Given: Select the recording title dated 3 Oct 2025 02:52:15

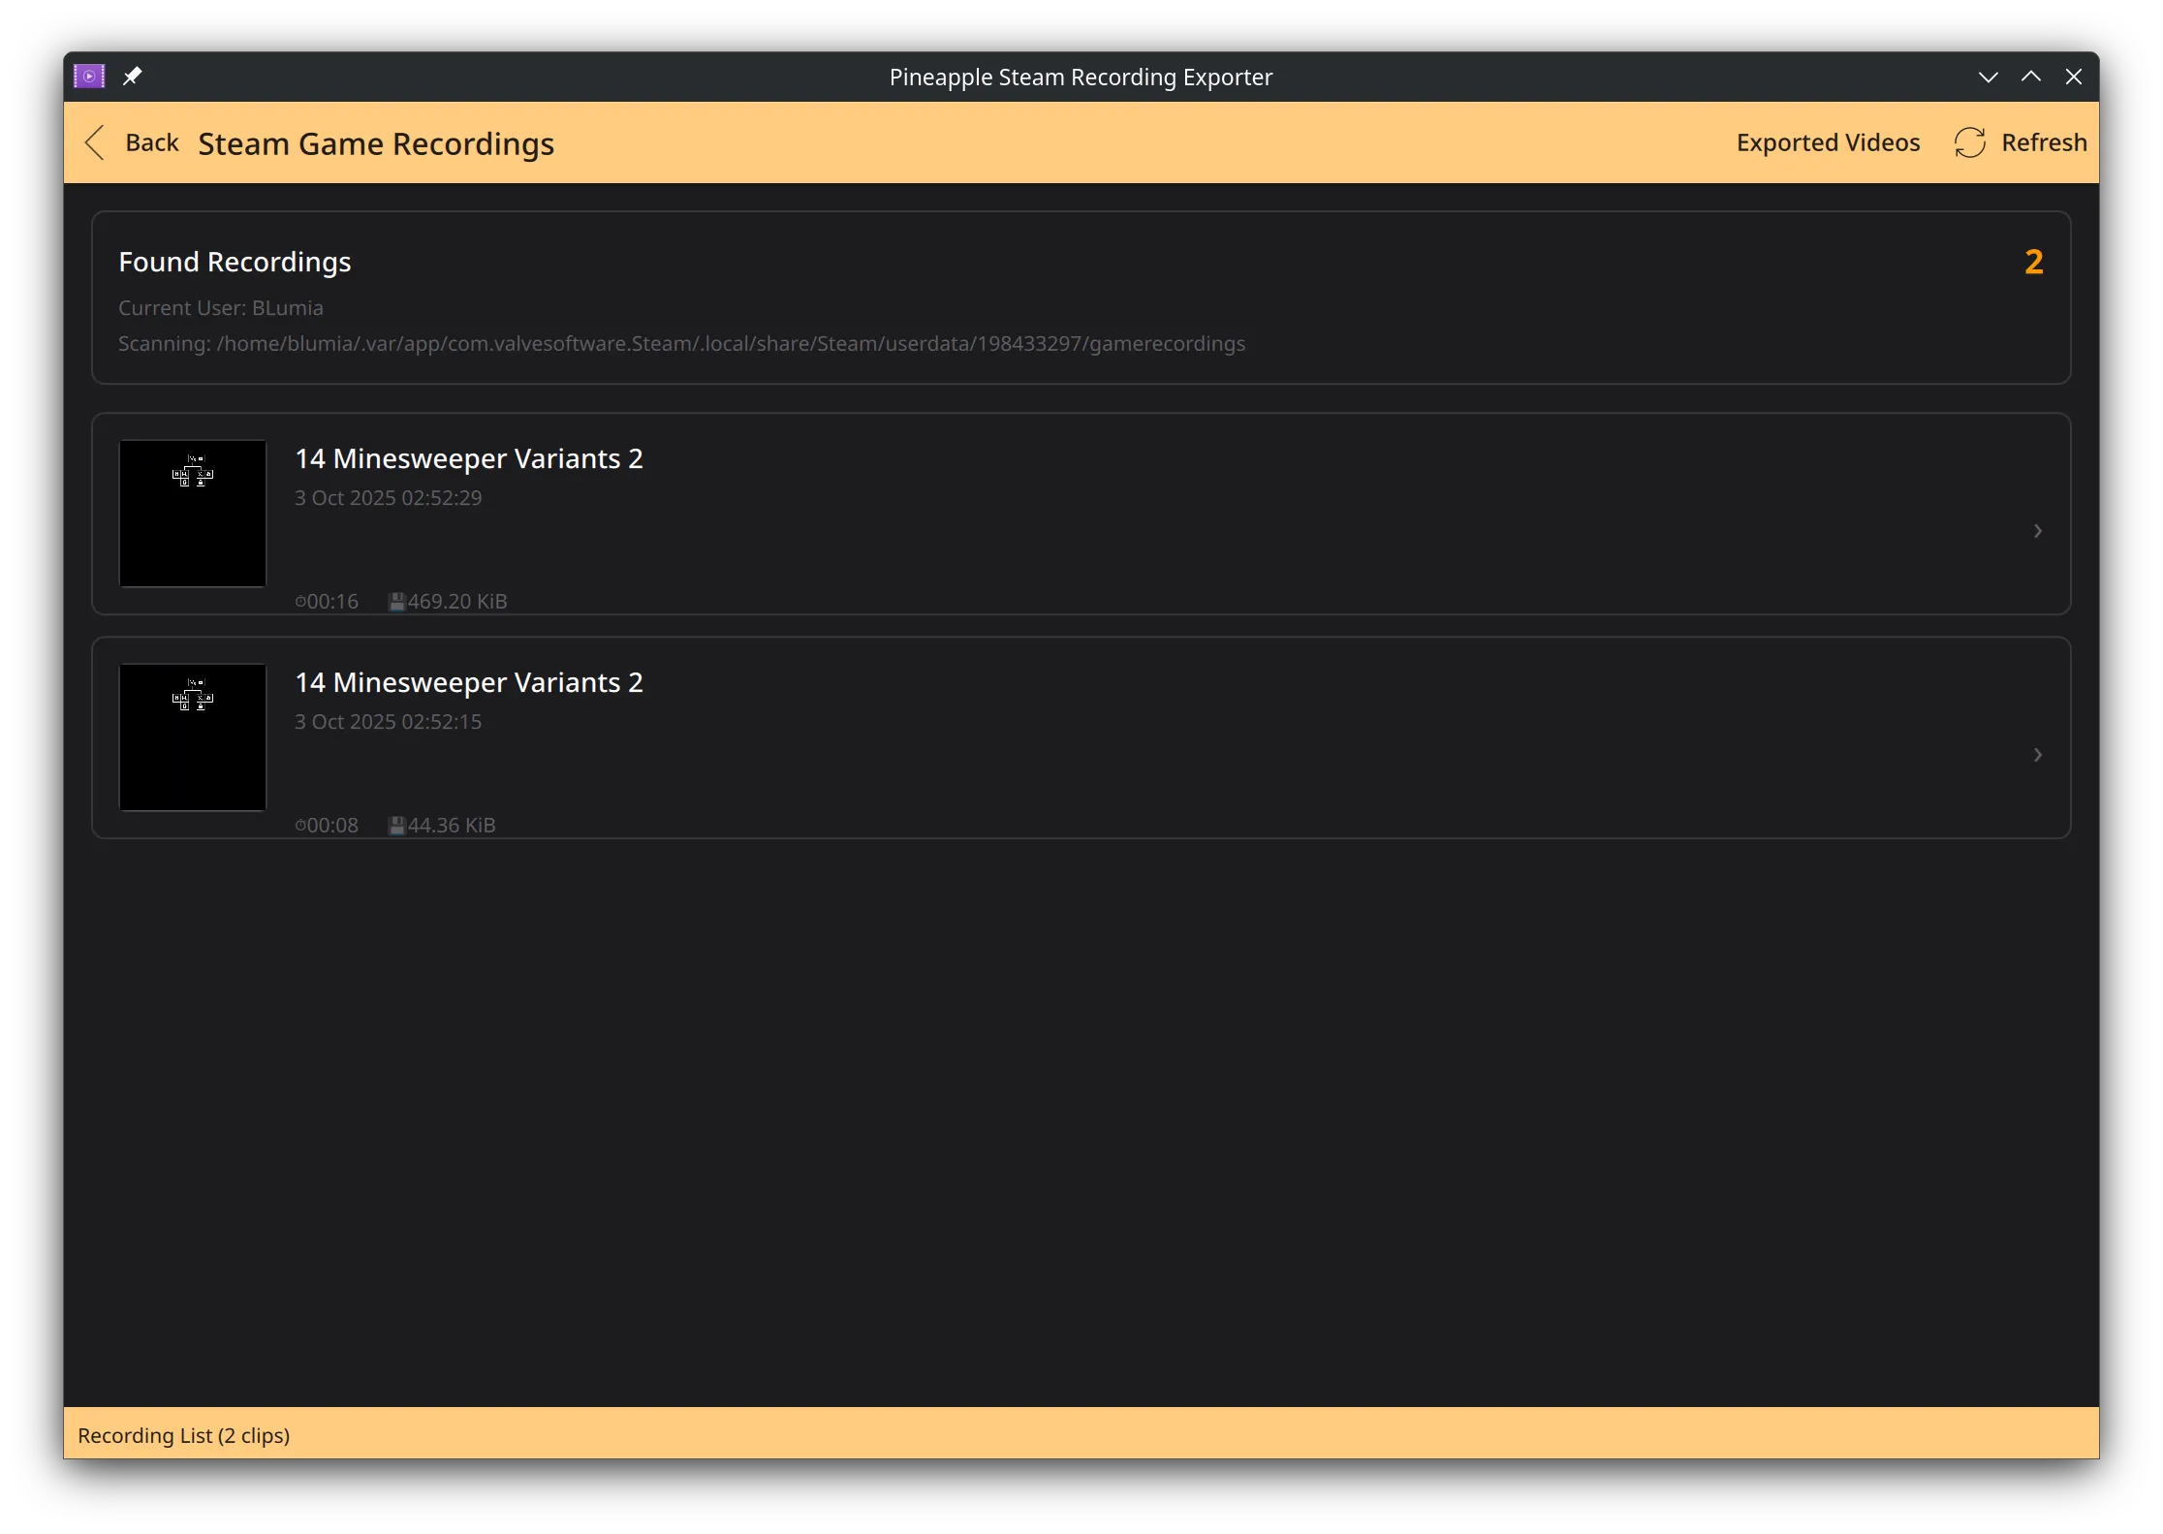Looking at the screenshot, I should point(469,682).
